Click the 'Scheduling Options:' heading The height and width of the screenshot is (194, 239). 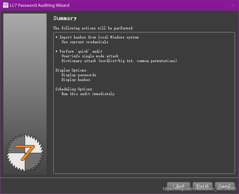75,89
